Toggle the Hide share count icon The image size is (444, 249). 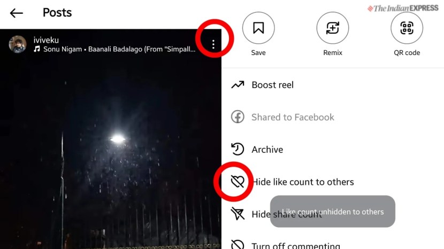pos(238,214)
